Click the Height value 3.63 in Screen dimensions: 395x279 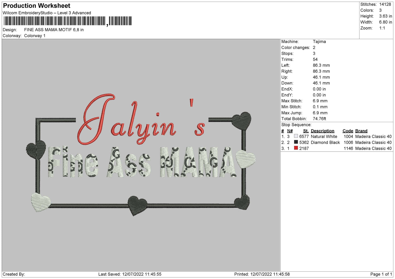[385, 16]
